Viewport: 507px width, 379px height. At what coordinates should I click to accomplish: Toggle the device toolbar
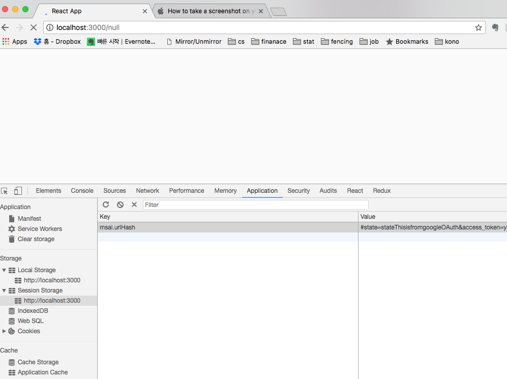[18, 190]
